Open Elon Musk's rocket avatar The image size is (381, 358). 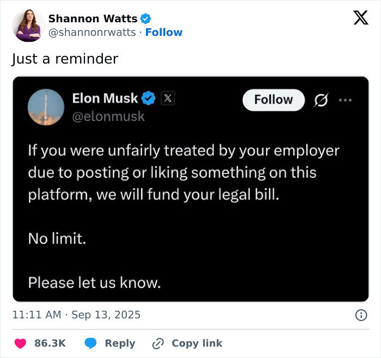click(46, 107)
